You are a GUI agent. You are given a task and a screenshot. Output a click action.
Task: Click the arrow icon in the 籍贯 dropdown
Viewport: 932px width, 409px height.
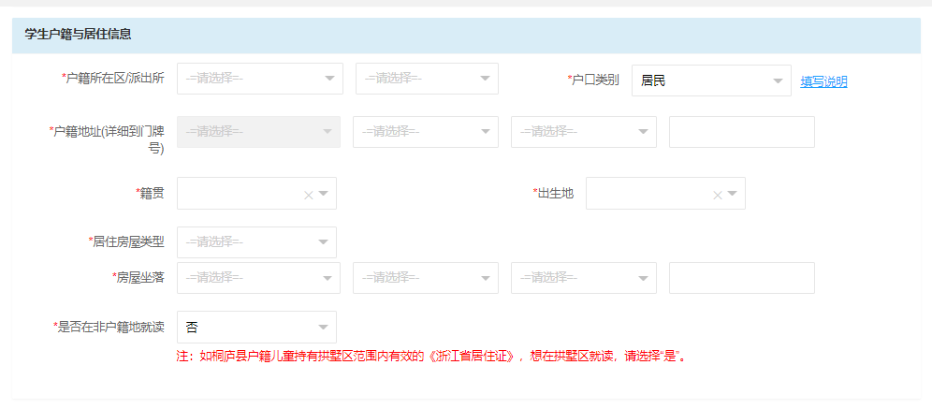pyautogui.click(x=324, y=194)
